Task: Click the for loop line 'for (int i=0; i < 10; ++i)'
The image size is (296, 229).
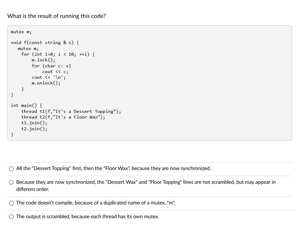Action: 58,54
